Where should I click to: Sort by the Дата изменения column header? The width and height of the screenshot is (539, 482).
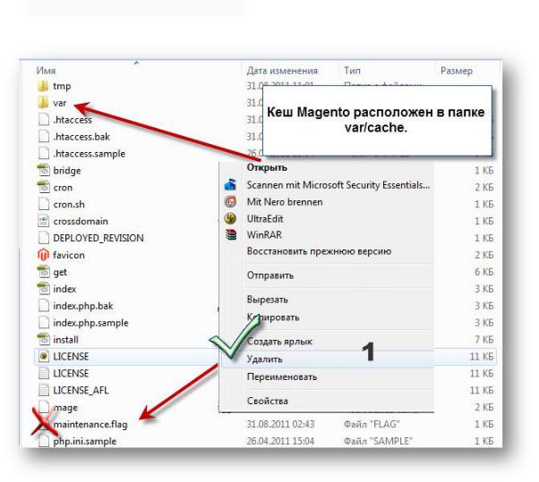[282, 71]
